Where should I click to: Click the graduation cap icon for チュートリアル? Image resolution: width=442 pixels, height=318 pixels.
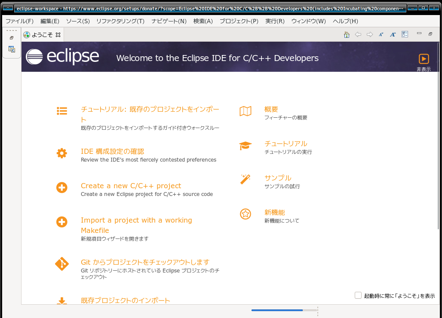245,145
